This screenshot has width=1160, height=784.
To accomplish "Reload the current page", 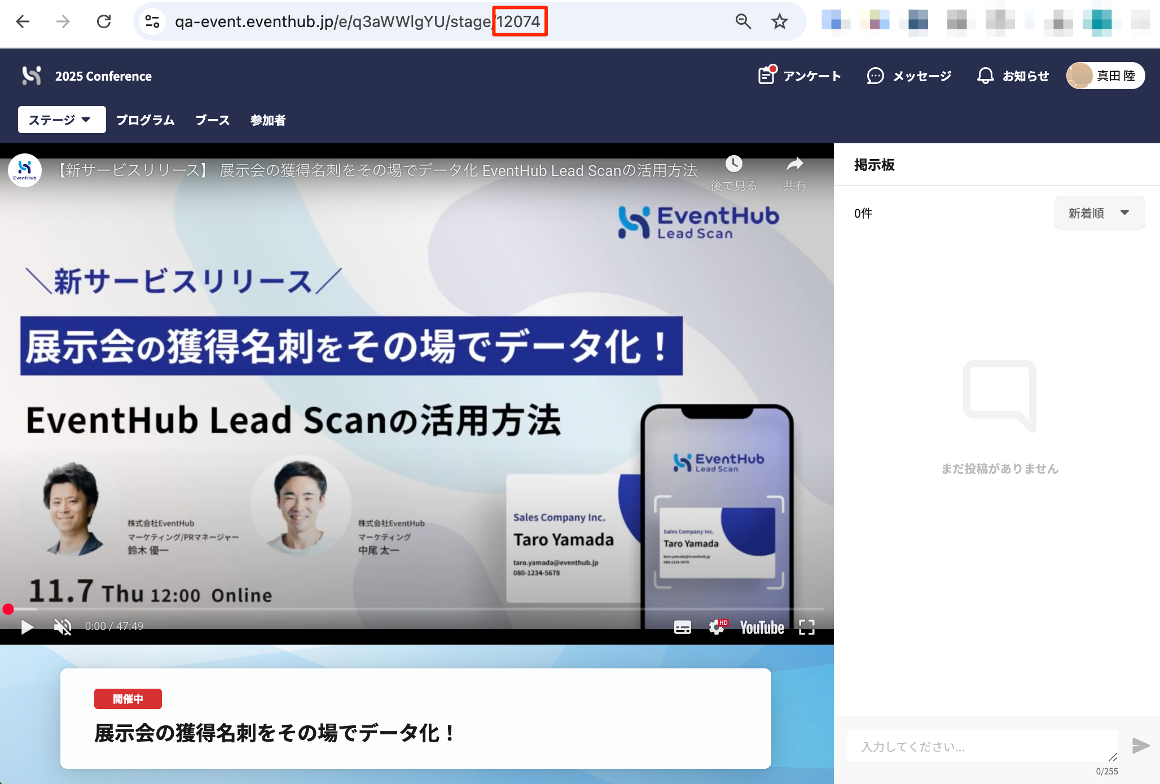I will tap(104, 21).
